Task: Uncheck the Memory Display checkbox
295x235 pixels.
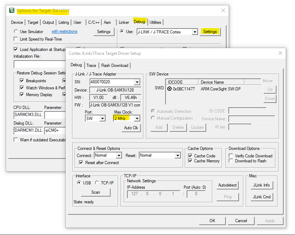Action: 22,94
